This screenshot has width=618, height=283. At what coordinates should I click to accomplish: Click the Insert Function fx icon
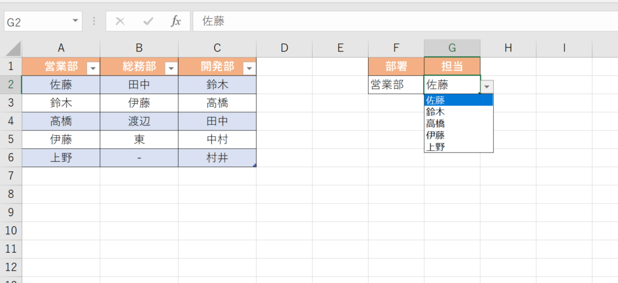coord(176,21)
